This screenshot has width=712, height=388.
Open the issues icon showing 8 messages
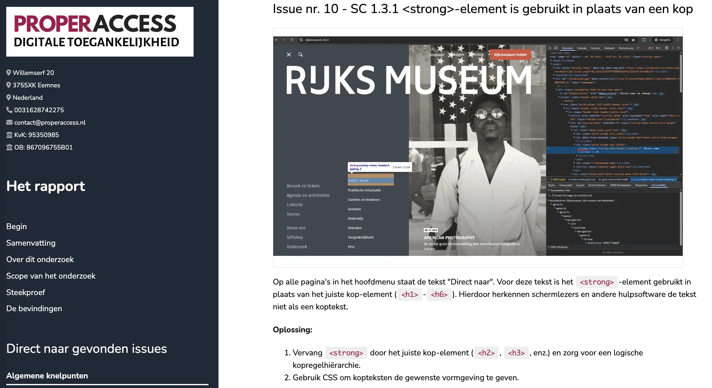pyautogui.click(x=658, y=48)
